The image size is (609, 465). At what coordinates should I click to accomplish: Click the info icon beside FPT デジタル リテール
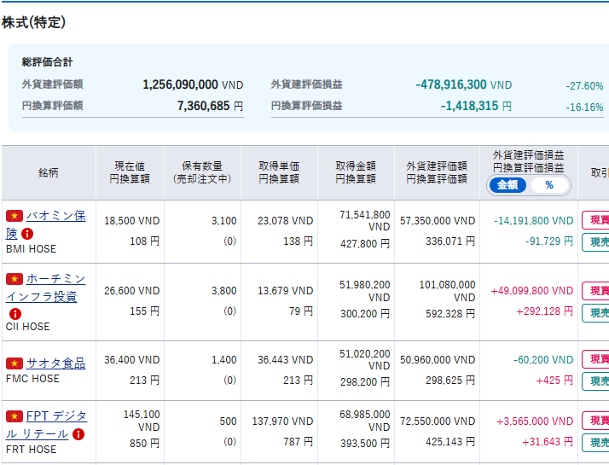pyautogui.click(x=78, y=434)
